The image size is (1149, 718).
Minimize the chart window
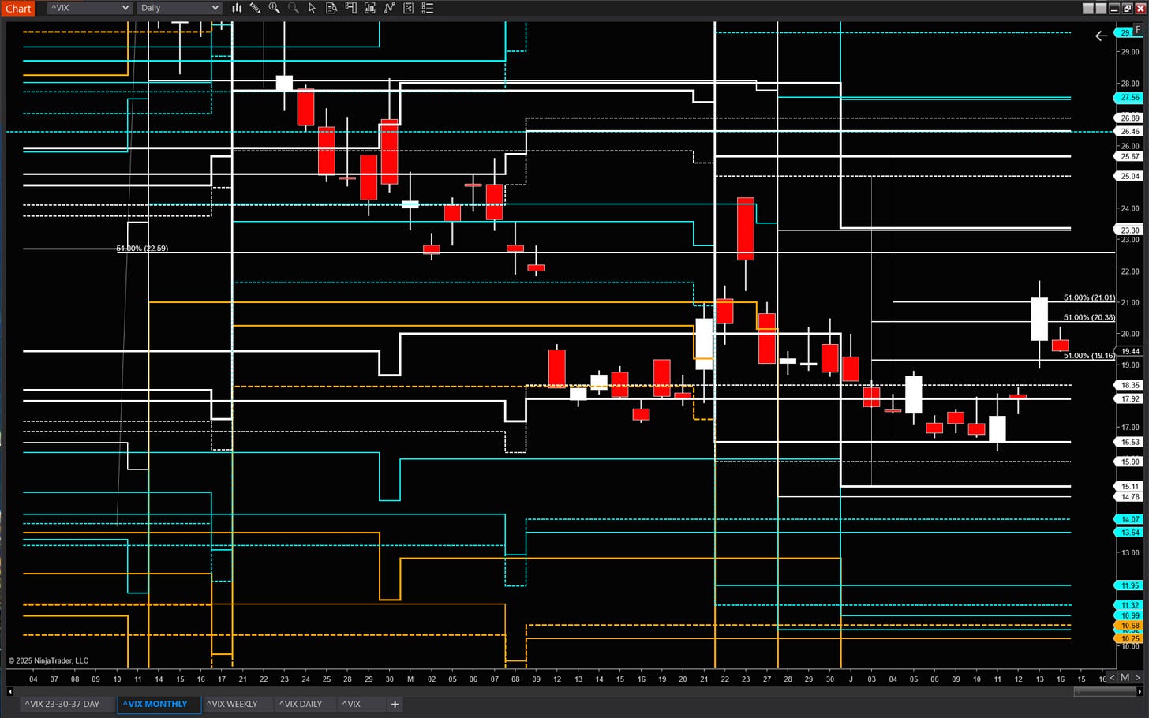1114,8
